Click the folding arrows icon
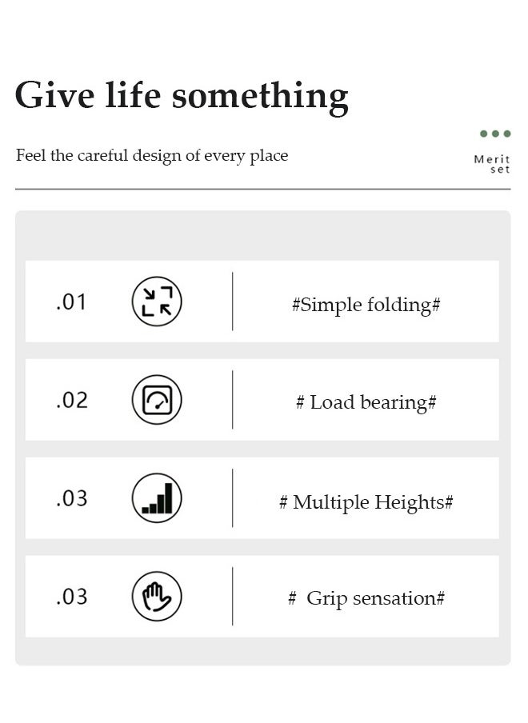This screenshot has height=723, width=528. pyautogui.click(x=157, y=301)
